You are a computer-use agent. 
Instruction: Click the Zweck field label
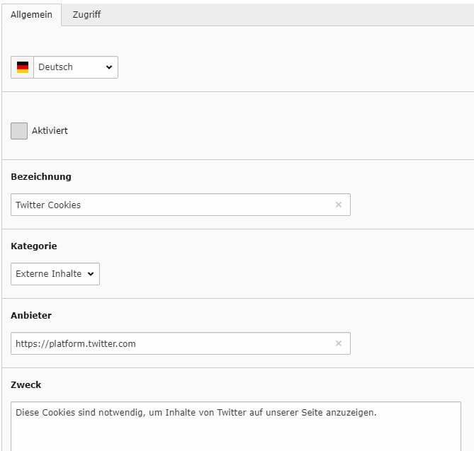coord(26,385)
